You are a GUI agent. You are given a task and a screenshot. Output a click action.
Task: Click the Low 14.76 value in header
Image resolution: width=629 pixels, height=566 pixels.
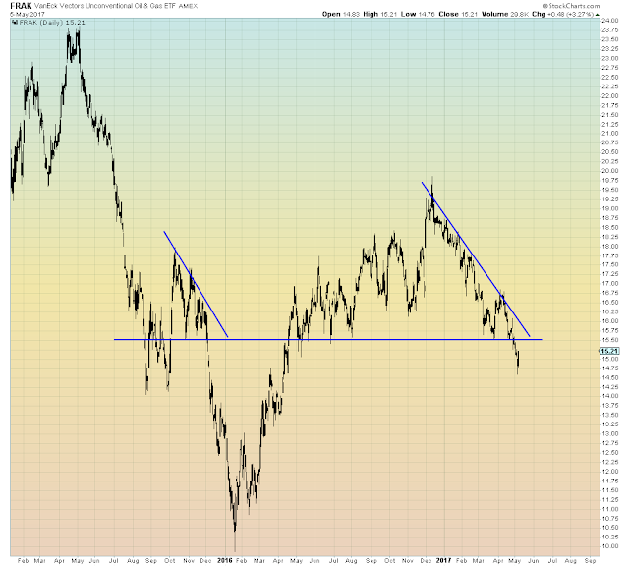[x=427, y=14]
